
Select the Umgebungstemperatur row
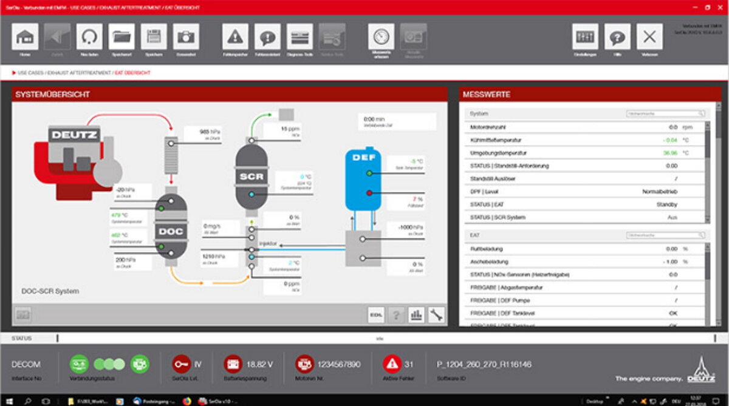pos(584,153)
